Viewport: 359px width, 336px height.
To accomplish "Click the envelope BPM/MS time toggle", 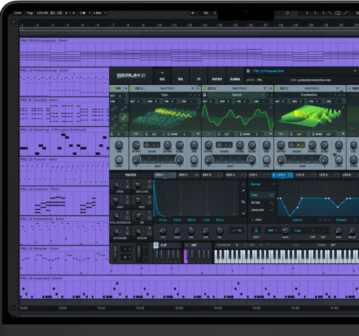I will [237, 231].
